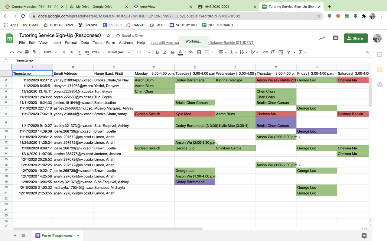The image size is (387, 241).
Task: Toggle bold formatting
Action: (157, 52)
